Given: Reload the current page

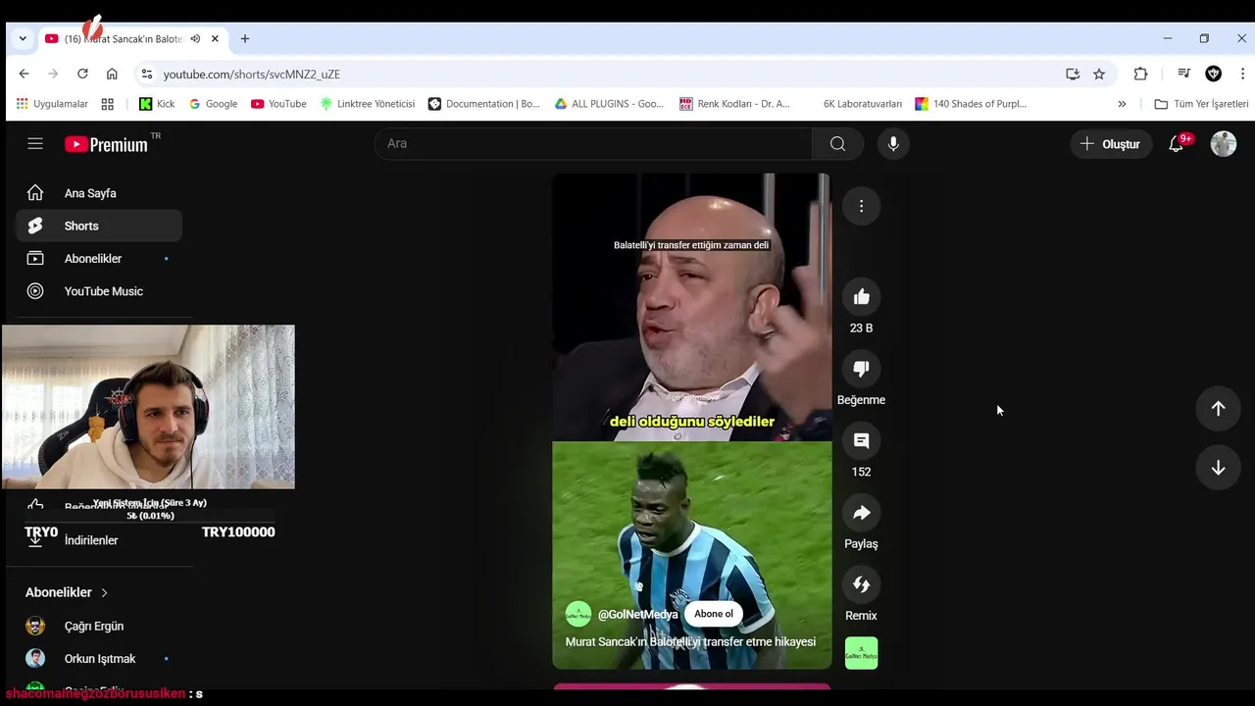Looking at the screenshot, I should click(82, 74).
